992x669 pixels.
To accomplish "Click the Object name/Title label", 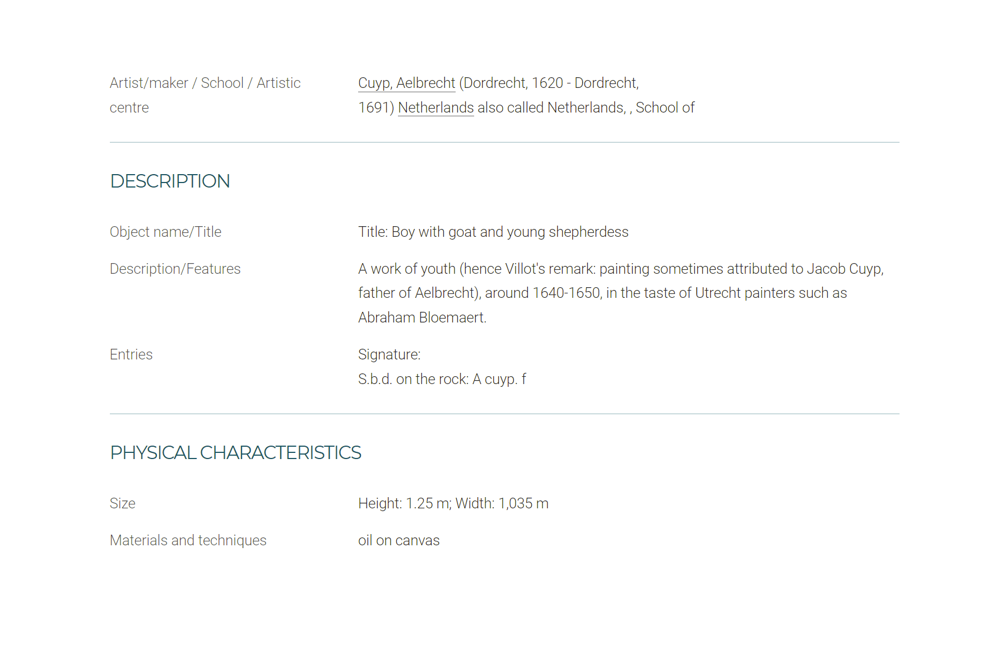I will click(x=165, y=232).
